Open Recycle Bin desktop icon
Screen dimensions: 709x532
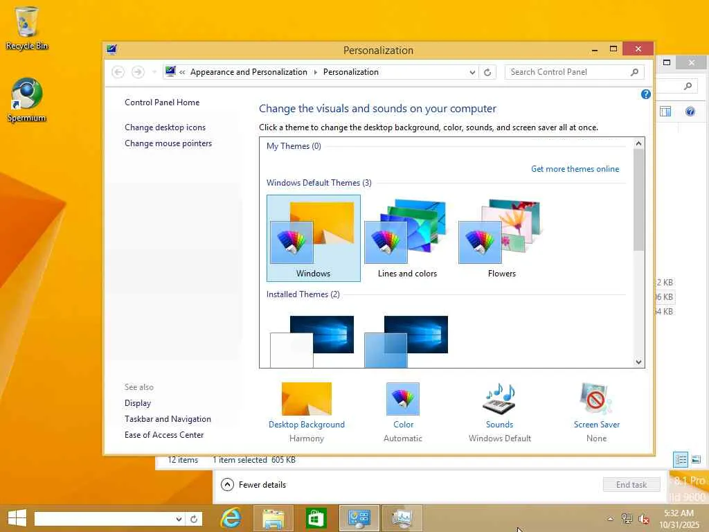(27, 28)
